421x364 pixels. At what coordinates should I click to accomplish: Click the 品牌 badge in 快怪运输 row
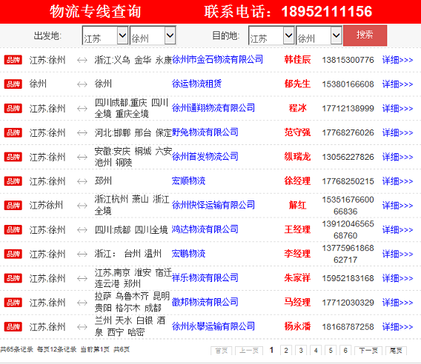click(13, 206)
